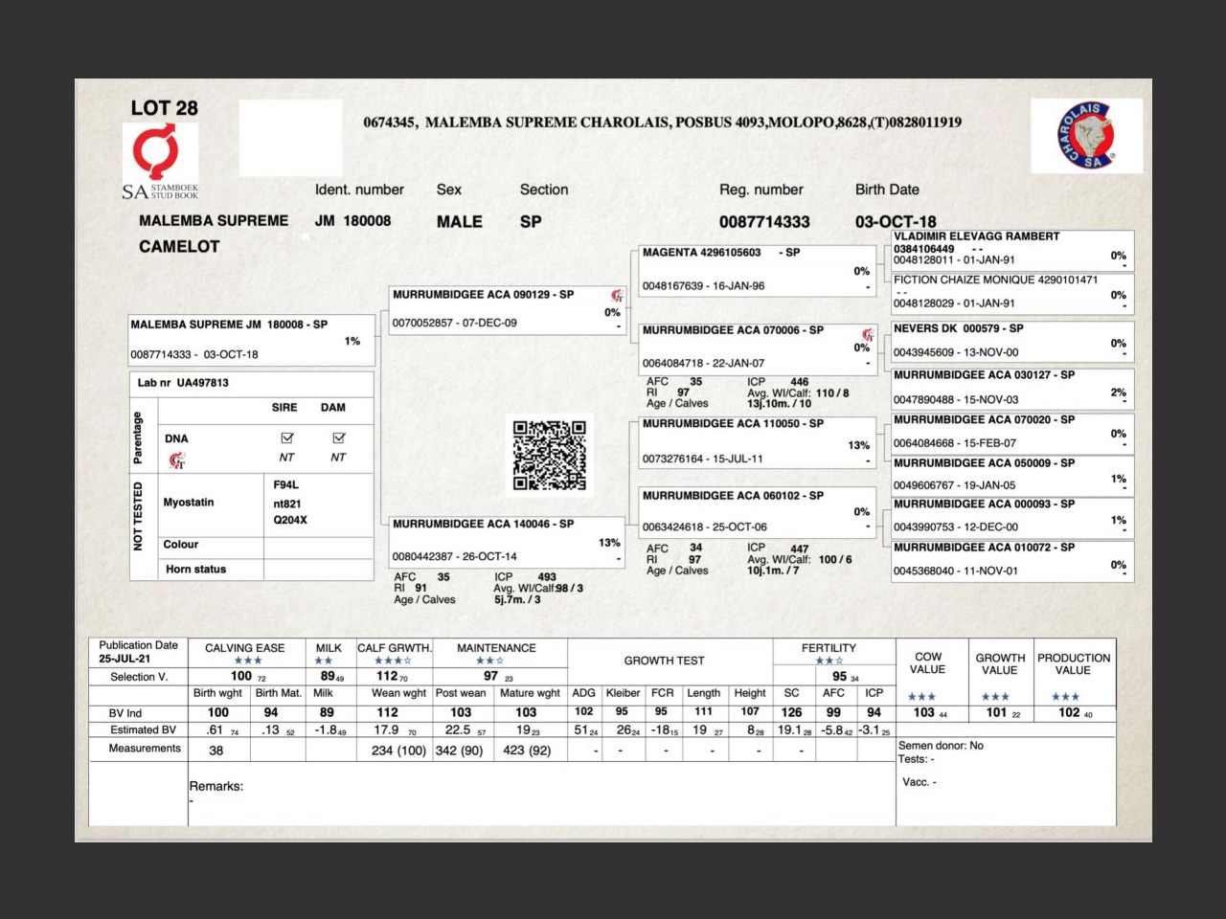Click the Cow Value star rating
This screenshot has width=1226, height=919.
[921, 697]
